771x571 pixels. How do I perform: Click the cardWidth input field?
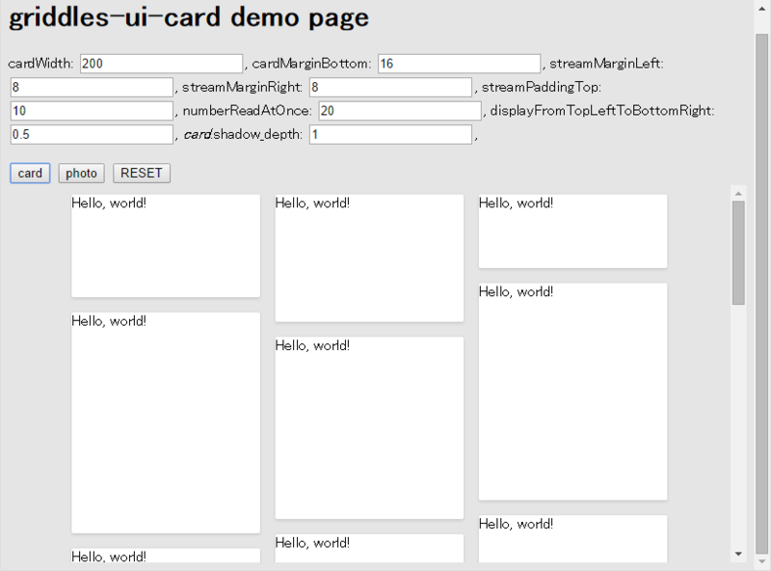click(161, 64)
